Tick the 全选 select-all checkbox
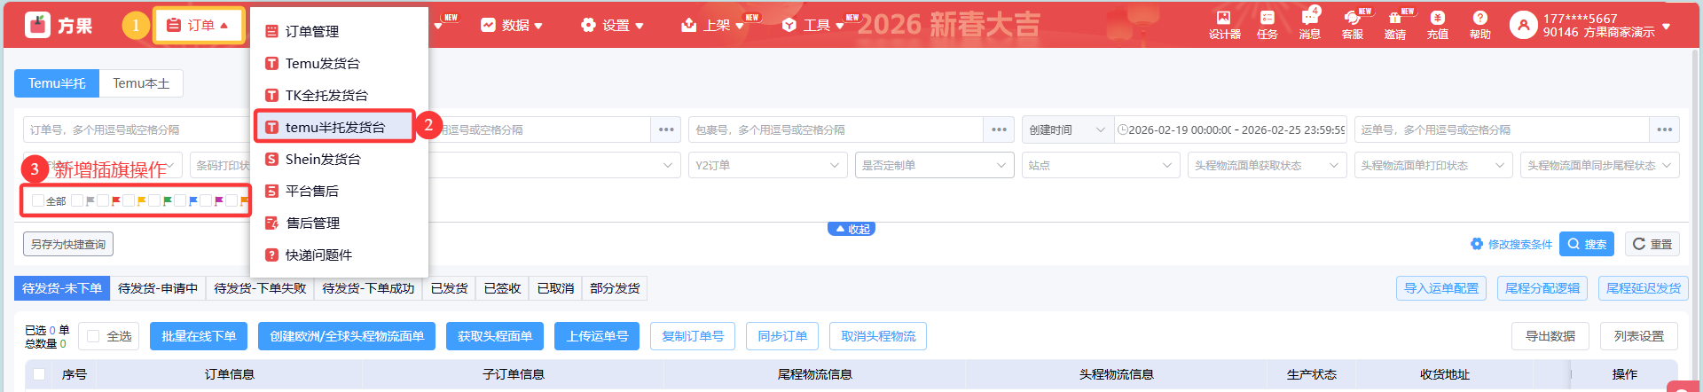This screenshot has width=1703, height=392. pos(94,336)
